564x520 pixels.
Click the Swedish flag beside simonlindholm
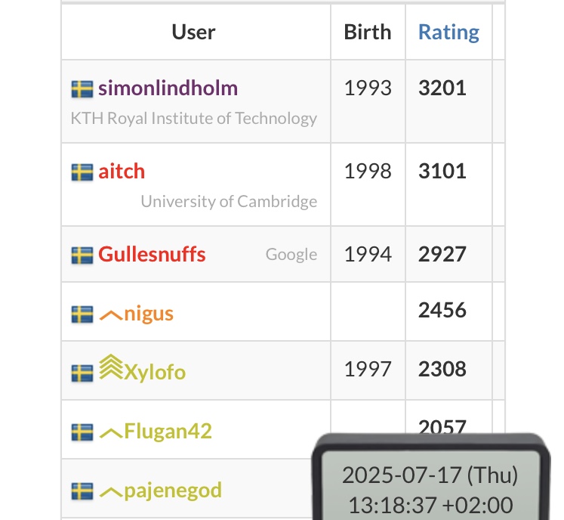tap(82, 89)
